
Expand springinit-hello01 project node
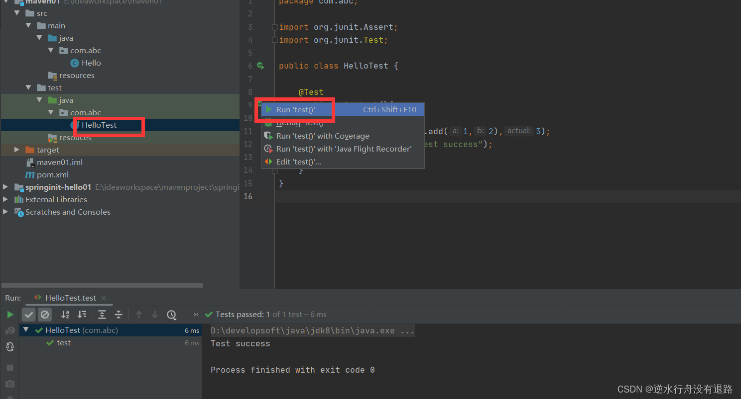pyautogui.click(x=5, y=187)
